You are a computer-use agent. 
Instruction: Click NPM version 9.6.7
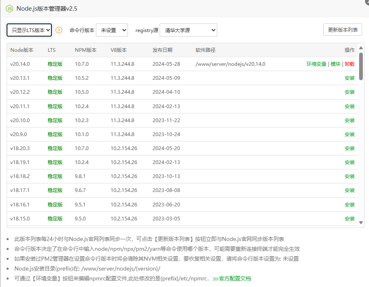coord(80,190)
